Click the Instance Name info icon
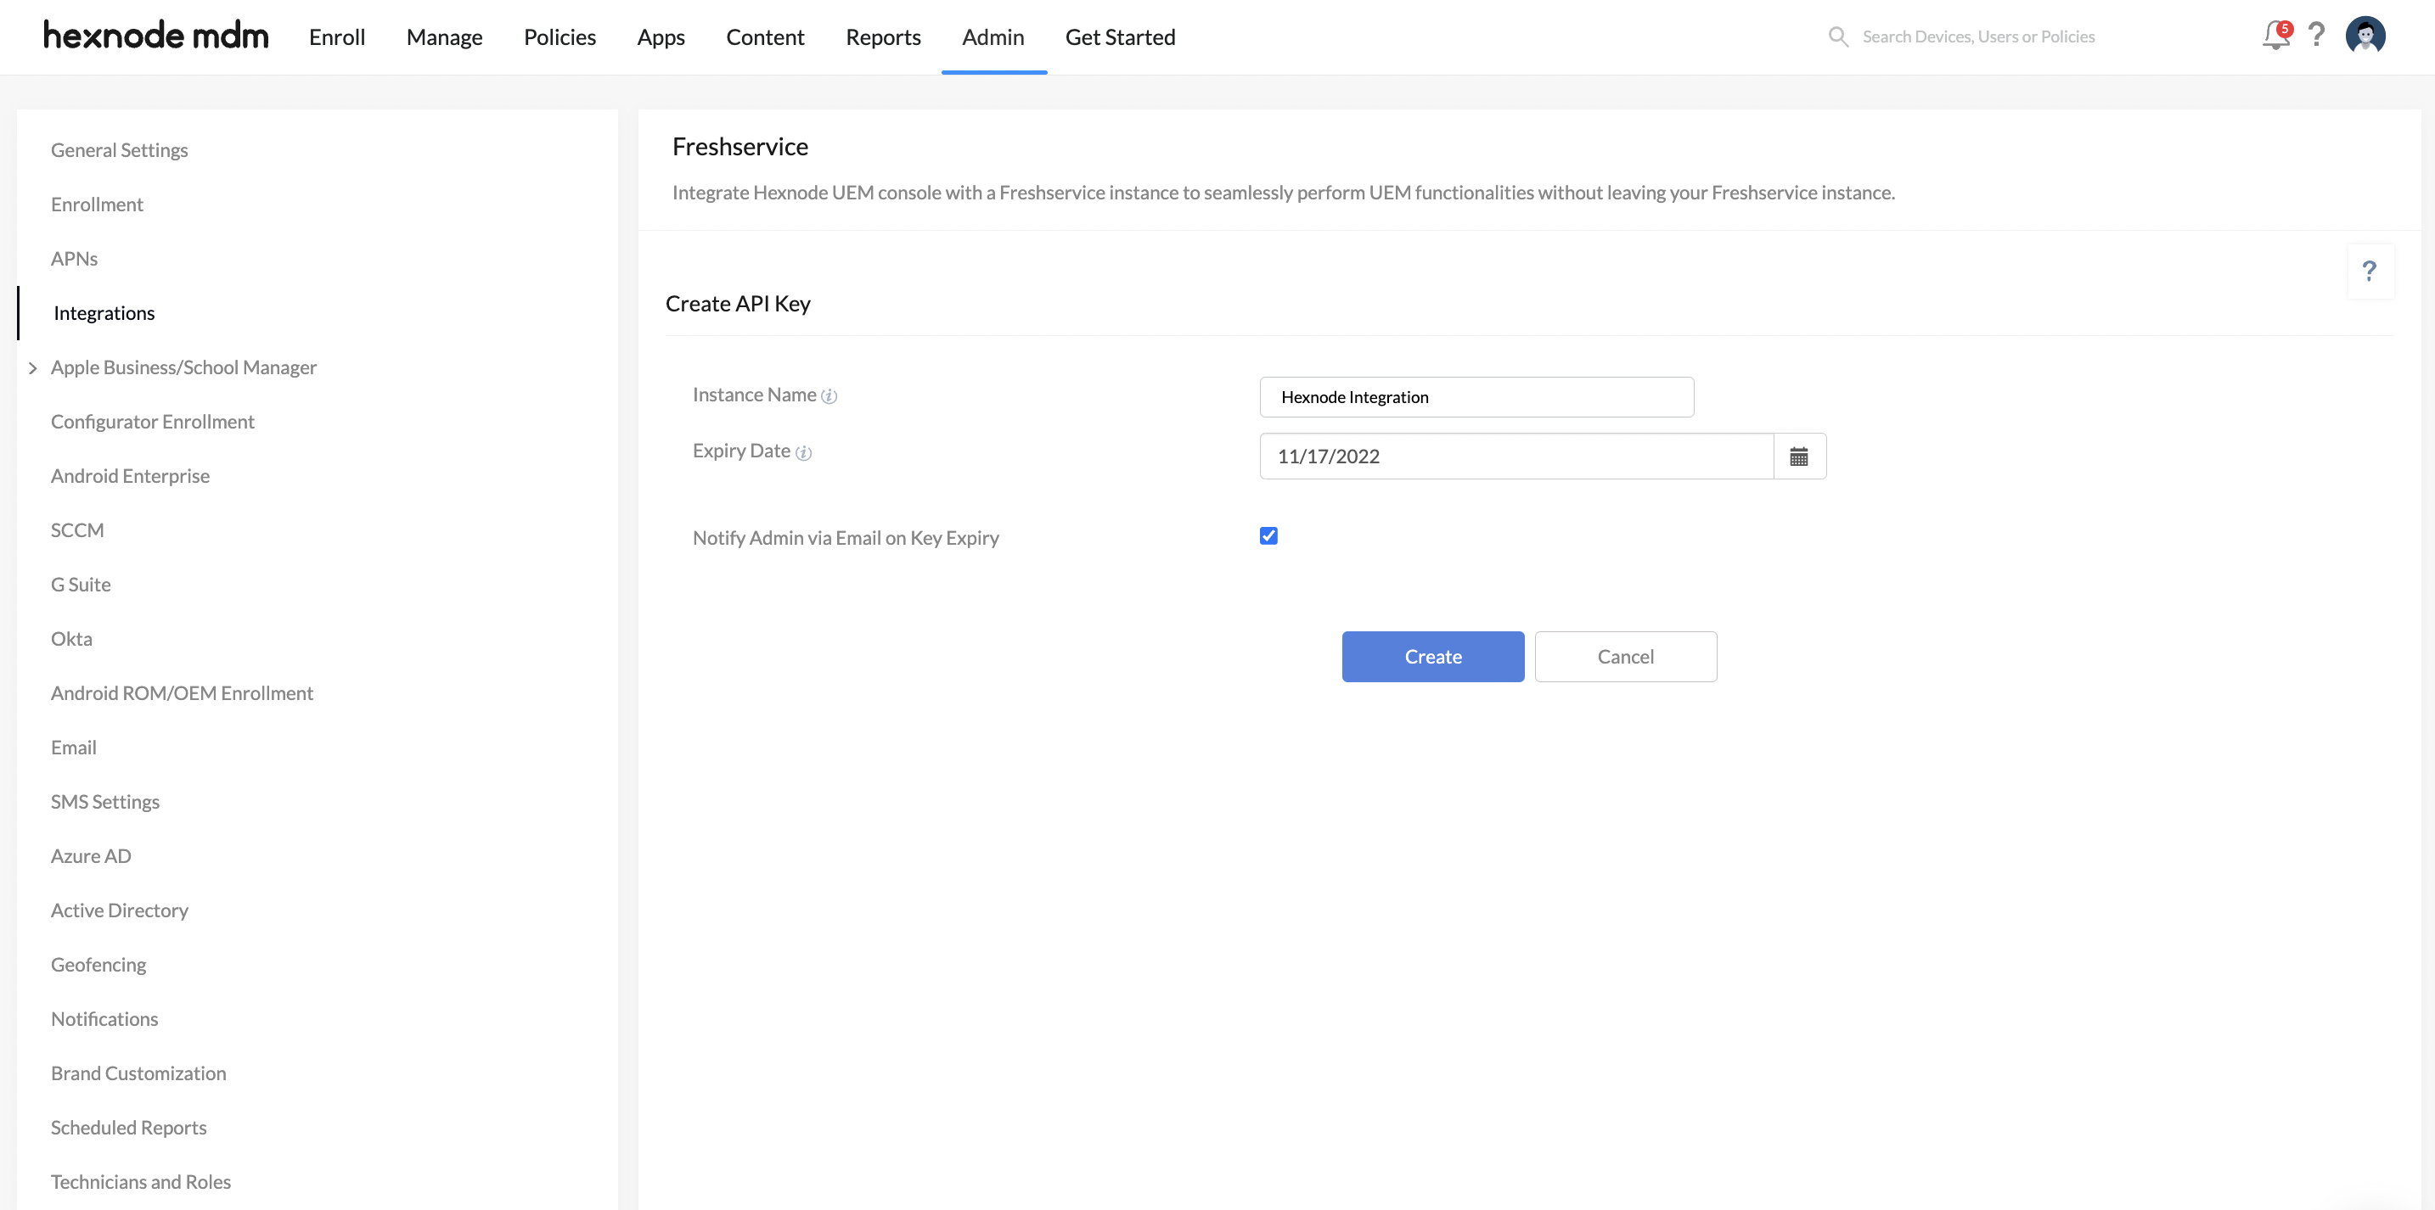This screenshot has width=2435, height=1210. [829, 397]
